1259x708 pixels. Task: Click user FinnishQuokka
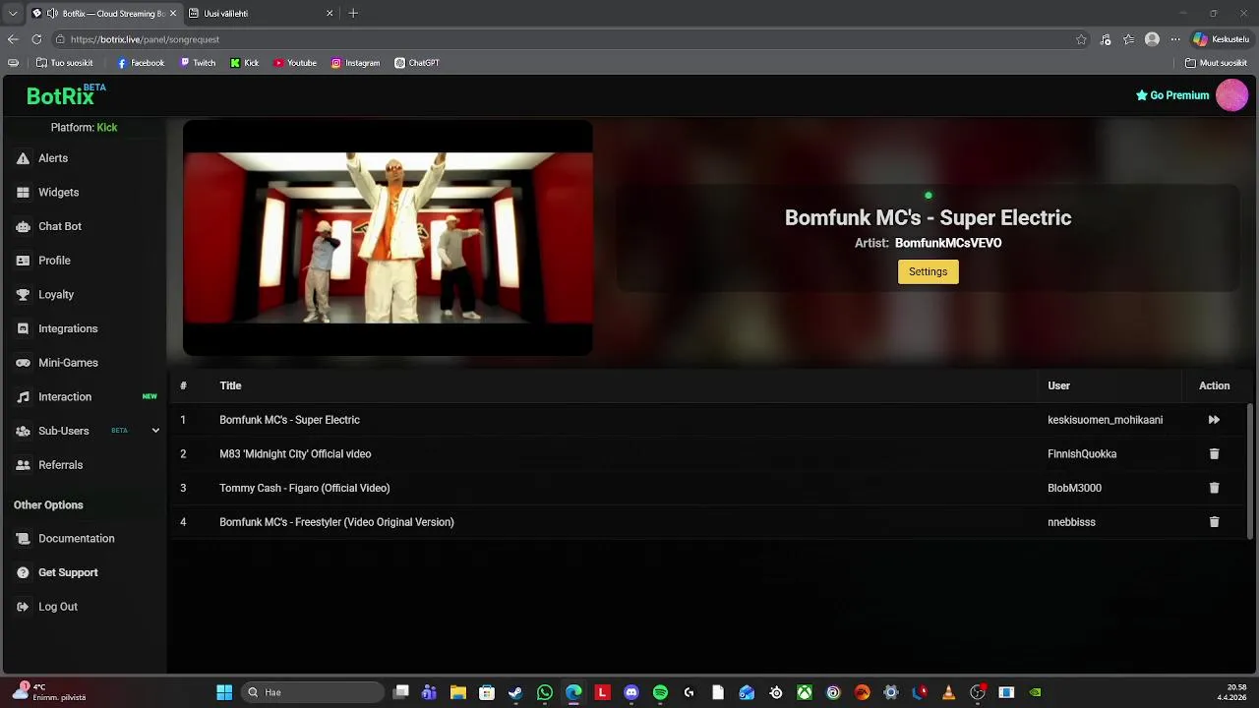1082,454
